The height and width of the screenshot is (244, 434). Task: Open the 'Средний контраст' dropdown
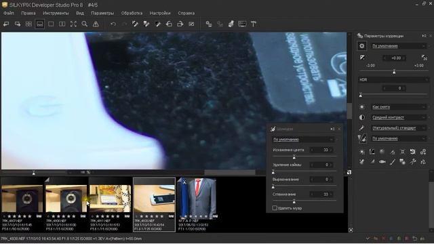pos(399,117)
